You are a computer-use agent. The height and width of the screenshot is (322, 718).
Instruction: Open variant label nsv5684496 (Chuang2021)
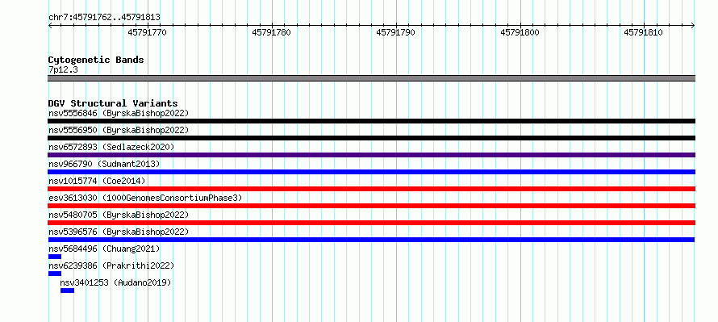104,249
